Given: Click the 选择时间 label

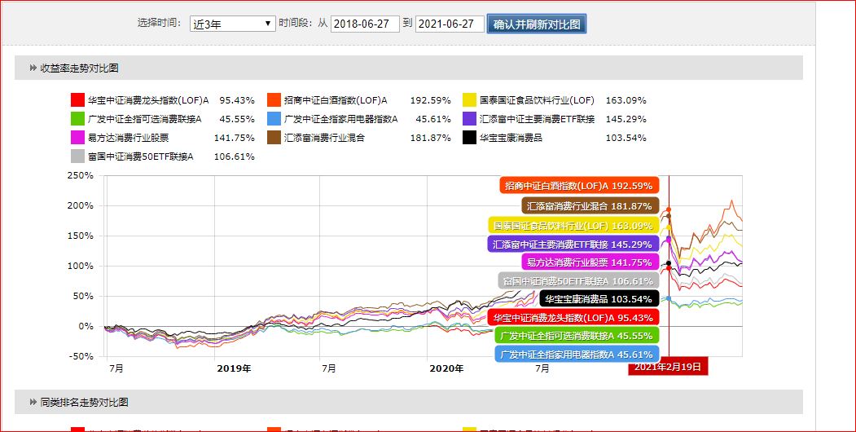Looking at the screenshot, I should [159, 23].
